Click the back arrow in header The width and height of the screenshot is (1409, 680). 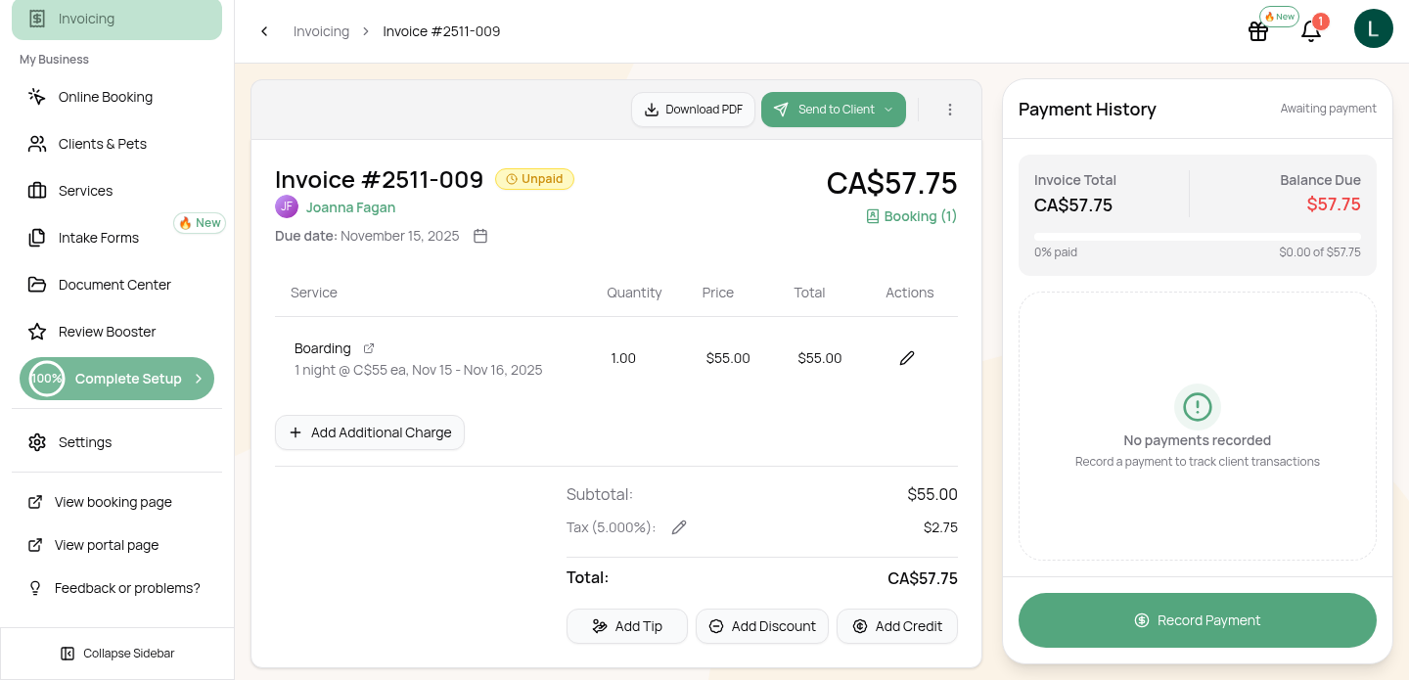(x=264, y=31)
